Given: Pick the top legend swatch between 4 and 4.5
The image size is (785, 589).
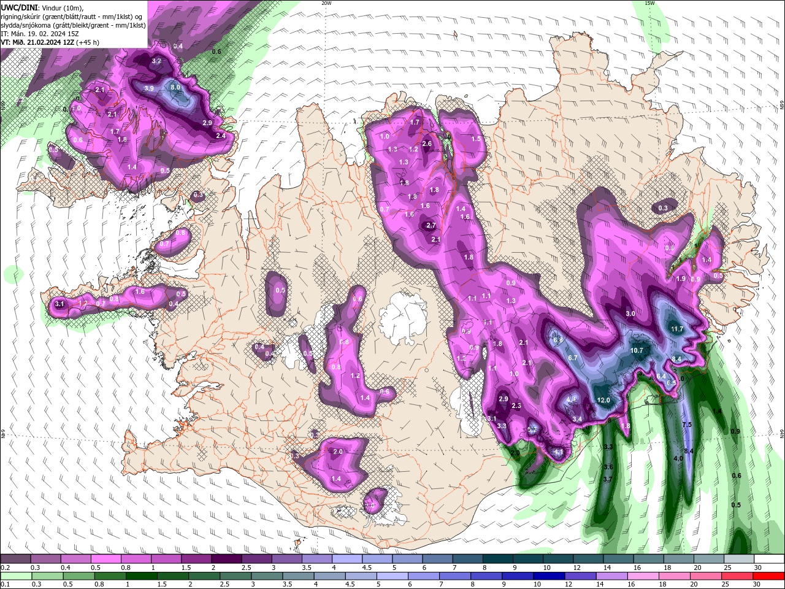Looking at the screenshot, I should [347, 559].
